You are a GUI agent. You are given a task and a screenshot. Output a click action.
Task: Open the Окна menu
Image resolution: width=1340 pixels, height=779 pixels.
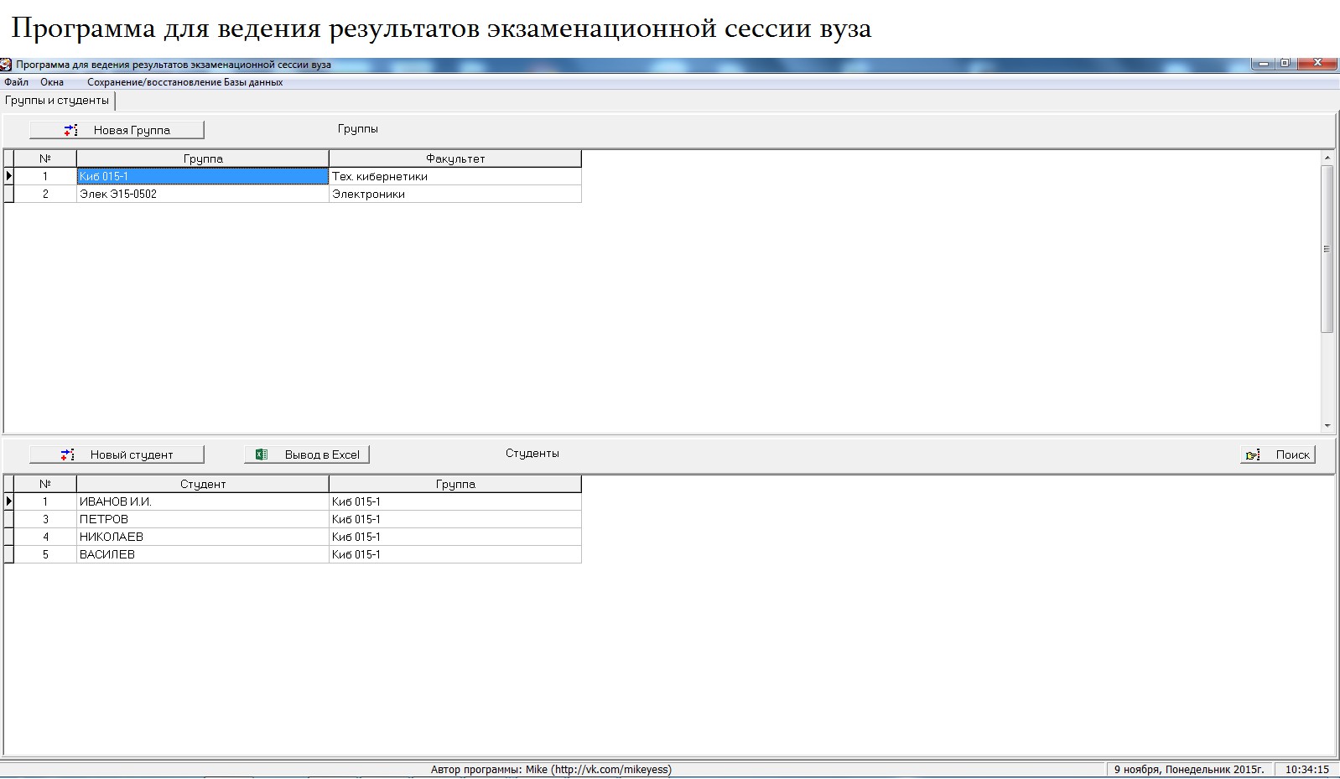click(52, 82)
